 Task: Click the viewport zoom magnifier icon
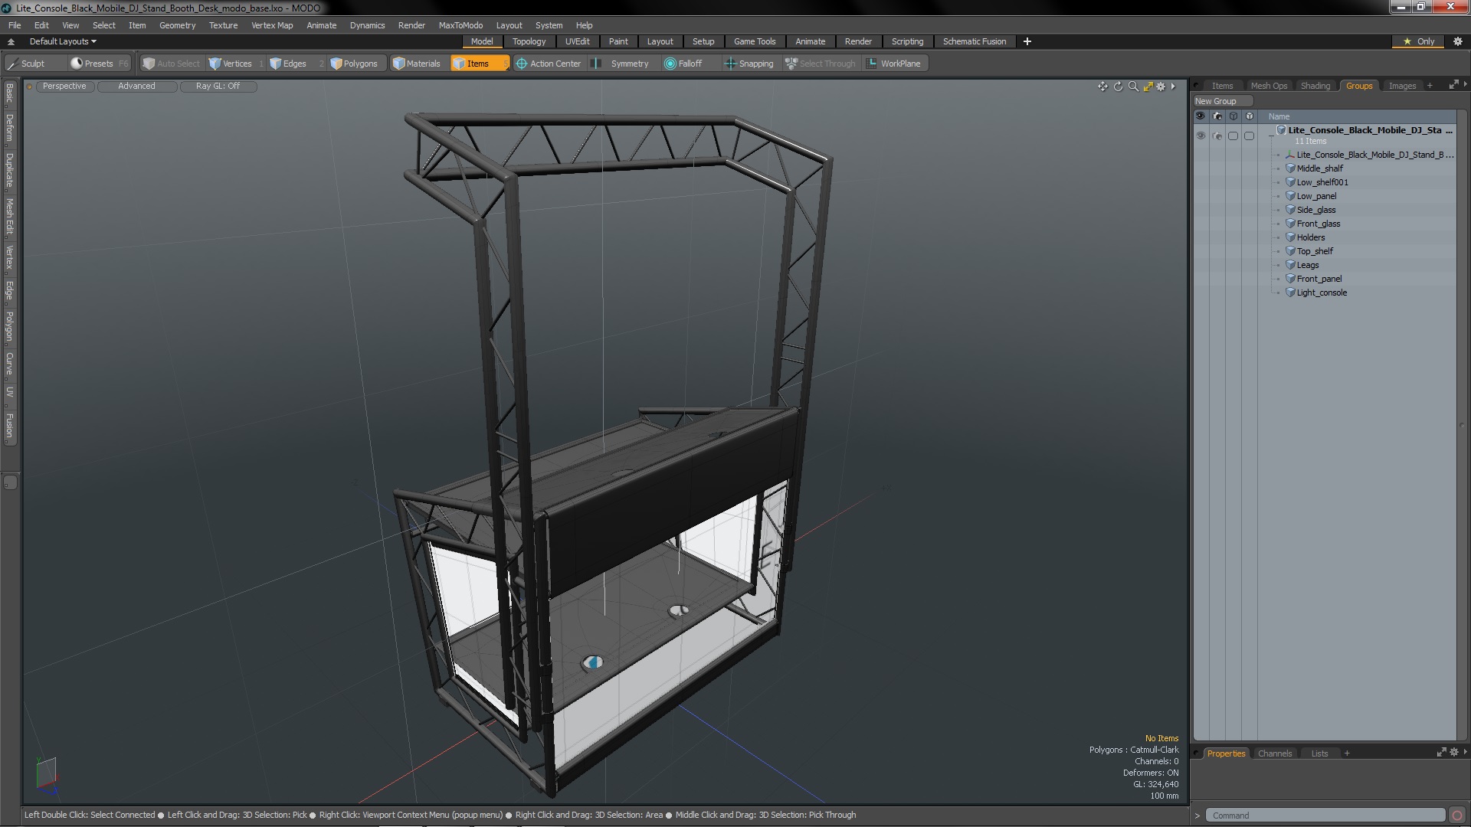pyautogui.click(x=1133, y=87)
